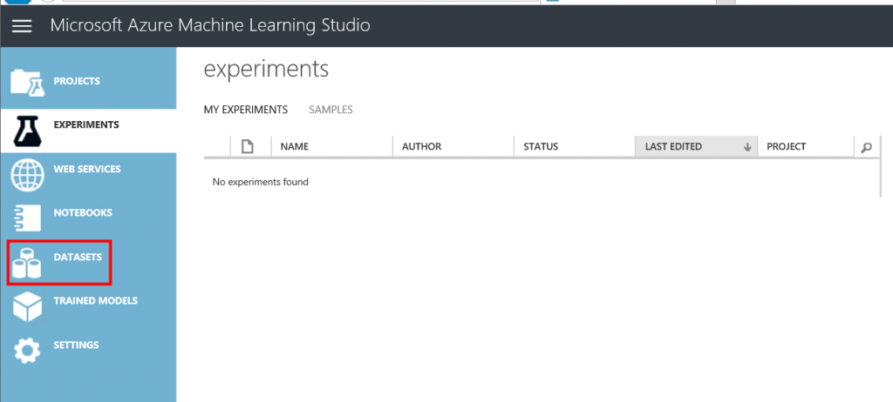Click the Microsoft Azure Machine Learning Studio title

click(210, 25)
